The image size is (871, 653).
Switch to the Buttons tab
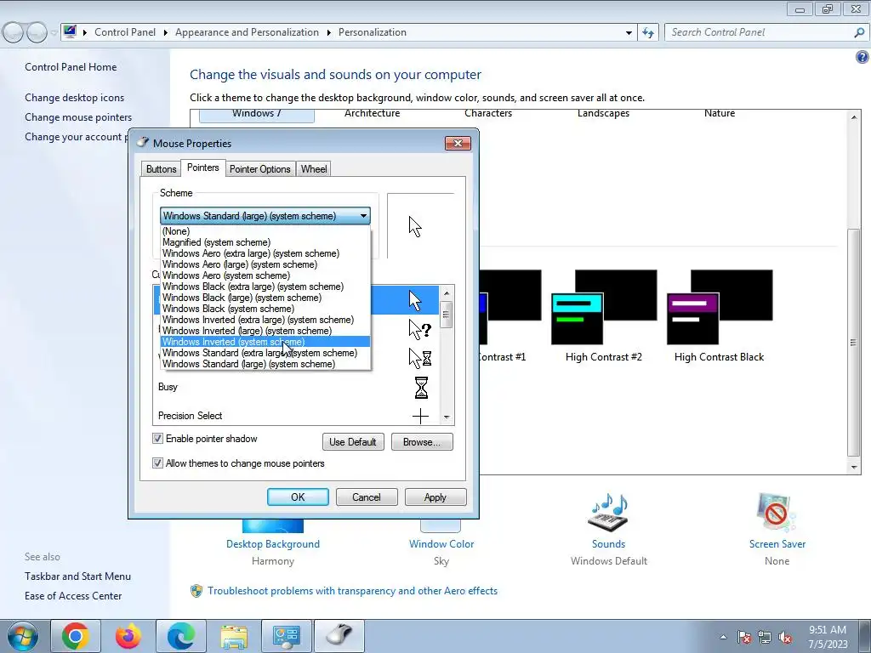pyautogui.click(x=161, y=169)
